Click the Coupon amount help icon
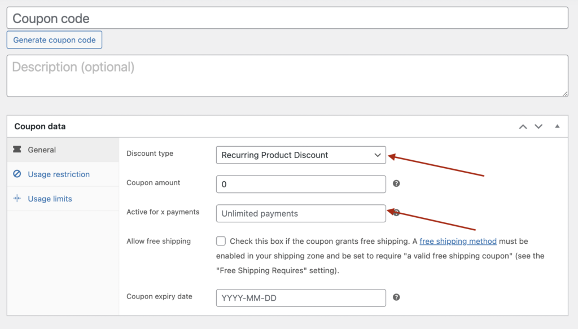This screenshot has height=329, width=578. [x=396, y=183]
